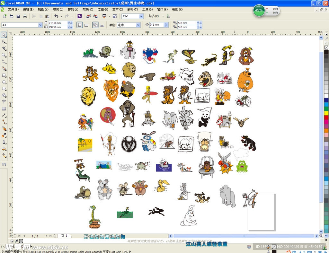Select the Basic shapes tool

pyautogui.click(x=4, y=95)
